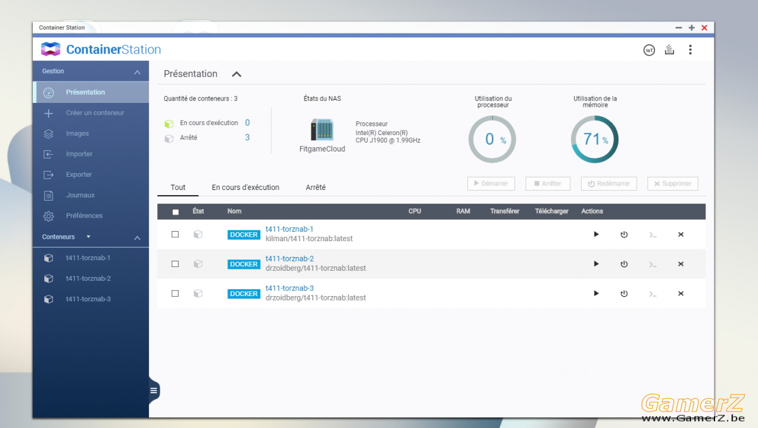This screenshot has height=428, width=758.
Task: Switch to the Tout tab
Action: (178, 187)
